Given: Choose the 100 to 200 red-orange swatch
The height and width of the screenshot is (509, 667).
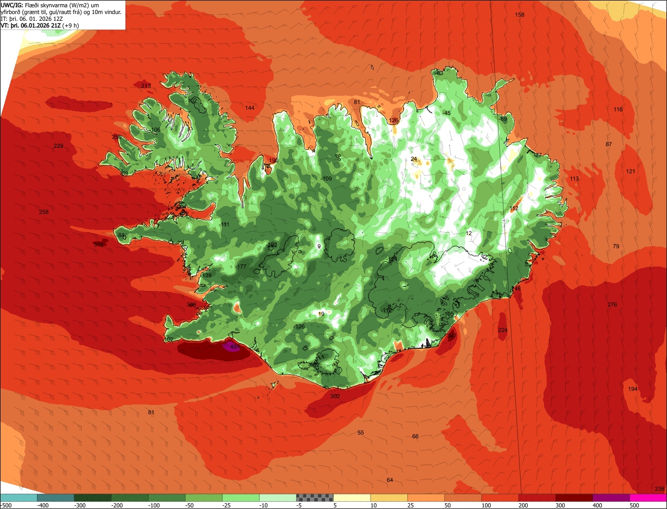Looking at the screenshot, I should click(x=500, y=498).
